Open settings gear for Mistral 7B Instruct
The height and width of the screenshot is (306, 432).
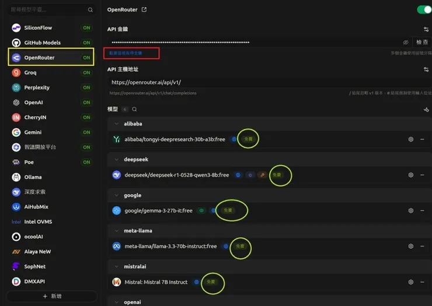coord(411,282)
